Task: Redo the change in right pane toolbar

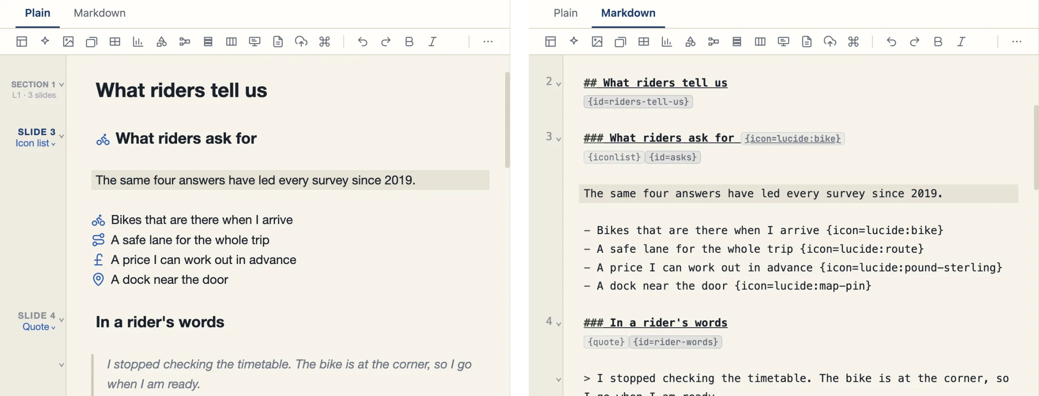Action: tap(915, 42)
